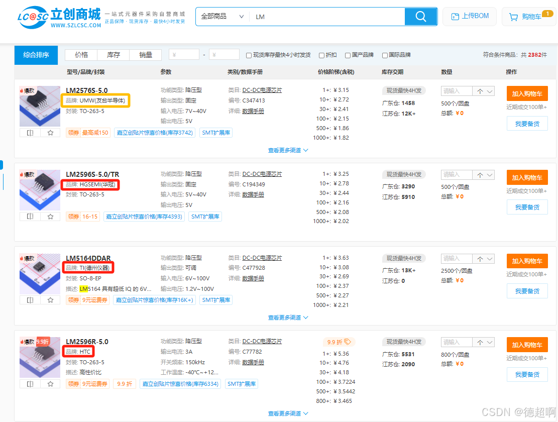Add LM2596S-5.0/TR to cart
Screen dimensions: 558x422
[527, 177]
